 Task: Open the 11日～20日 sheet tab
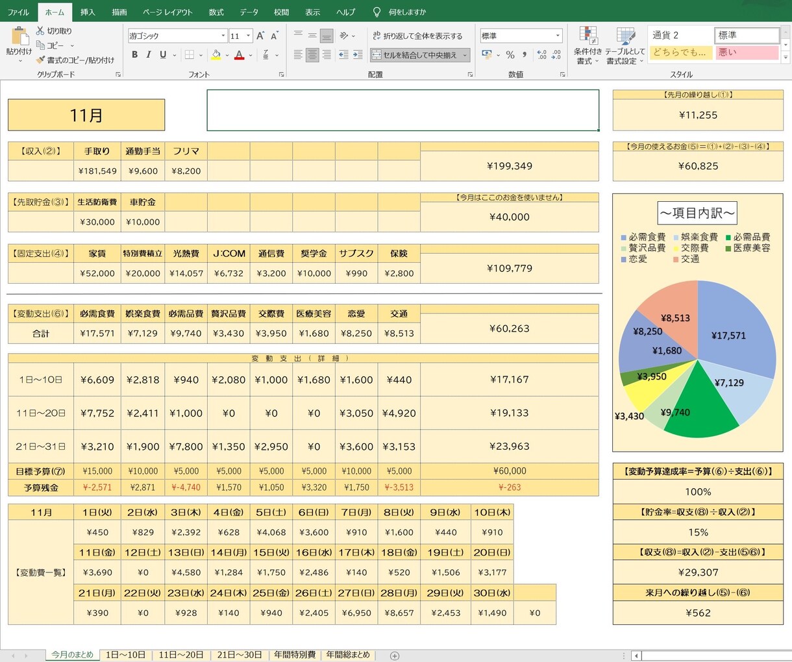(x=181, y=655)
